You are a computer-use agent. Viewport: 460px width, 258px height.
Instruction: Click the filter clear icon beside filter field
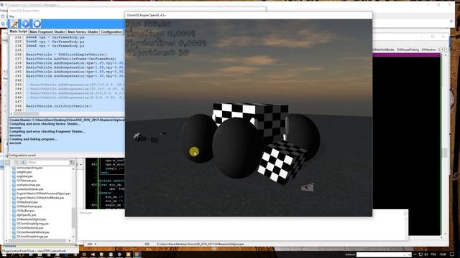(x=72, y=163)
